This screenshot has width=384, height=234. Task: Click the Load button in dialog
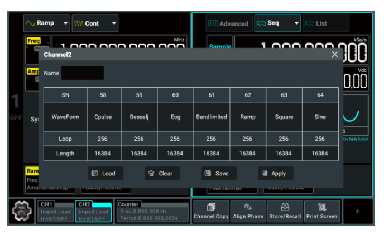(x=106, y=174)
